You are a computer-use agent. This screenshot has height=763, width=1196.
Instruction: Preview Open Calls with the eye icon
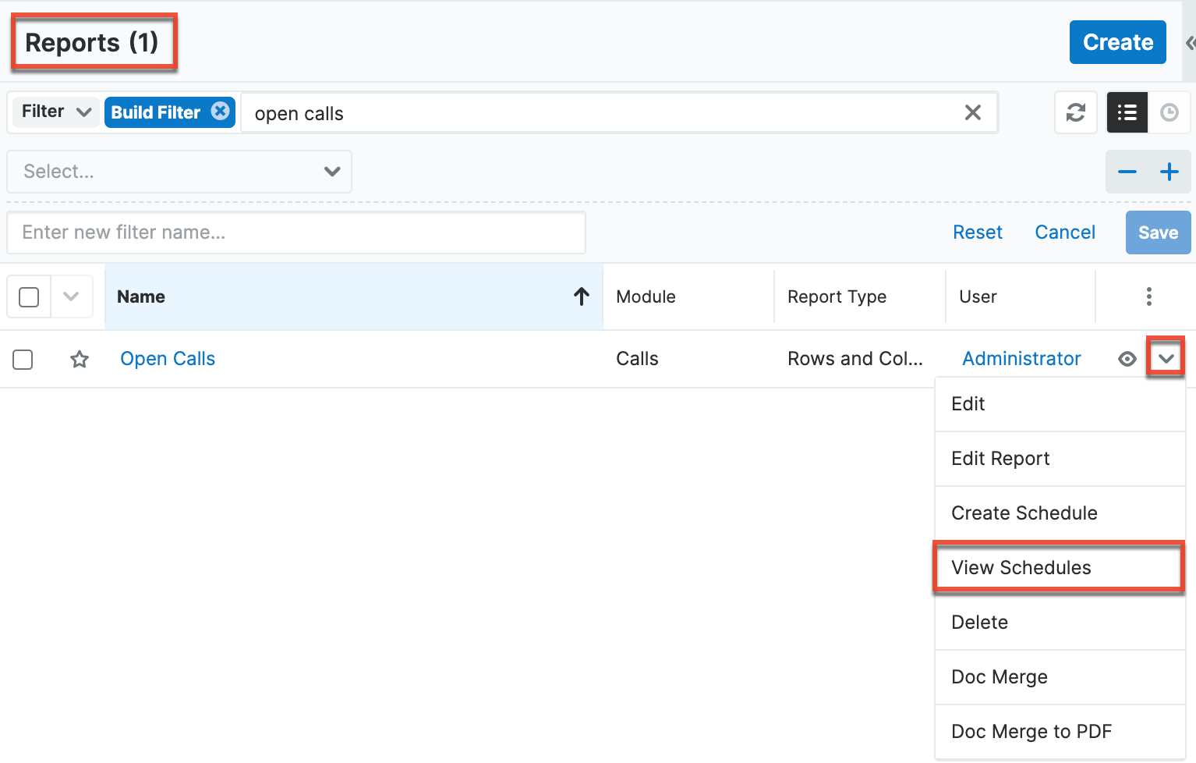[1127, 359]
